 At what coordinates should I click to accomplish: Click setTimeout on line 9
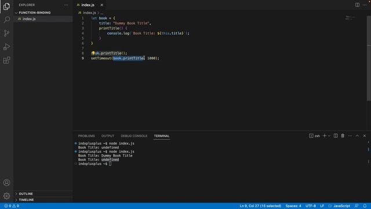[101, 58]
